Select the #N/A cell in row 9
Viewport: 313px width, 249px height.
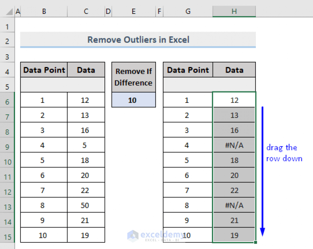click(x=234, y=145)
